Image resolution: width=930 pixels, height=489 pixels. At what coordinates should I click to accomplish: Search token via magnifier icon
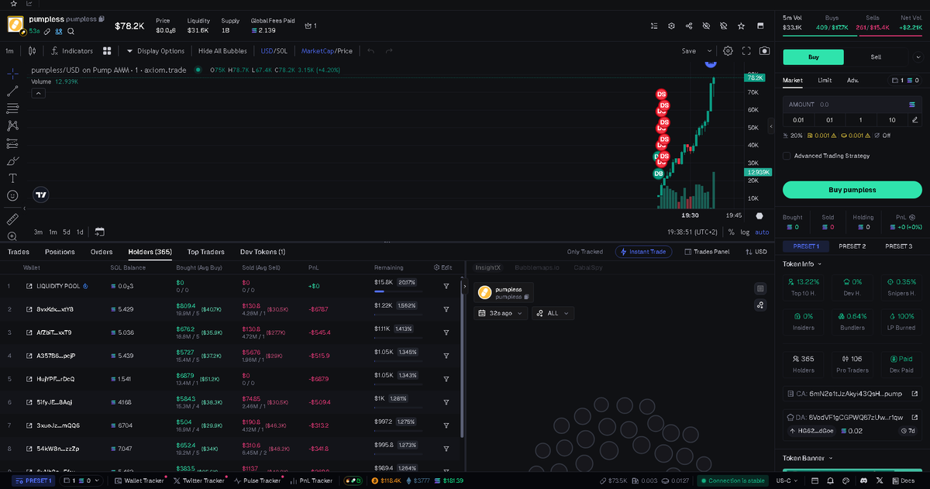point(71,32)
